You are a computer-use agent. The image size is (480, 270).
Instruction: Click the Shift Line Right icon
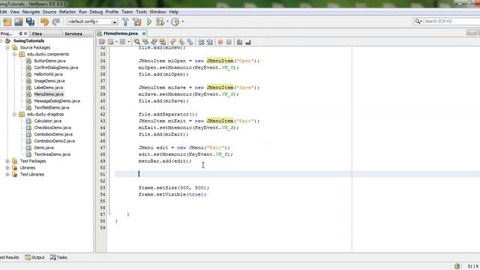pyautogui.click(x=209, y=42)
